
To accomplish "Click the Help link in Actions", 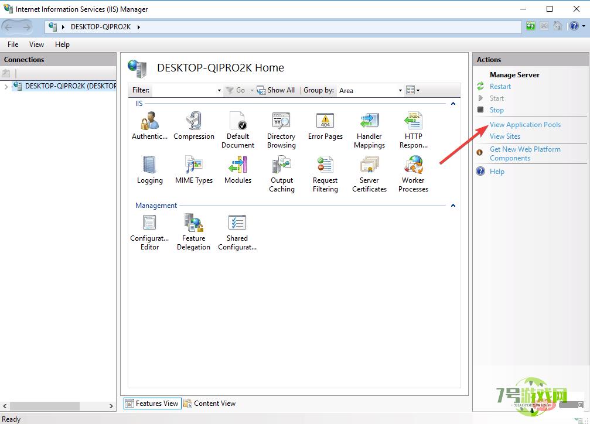I will [x=497, y=172].
